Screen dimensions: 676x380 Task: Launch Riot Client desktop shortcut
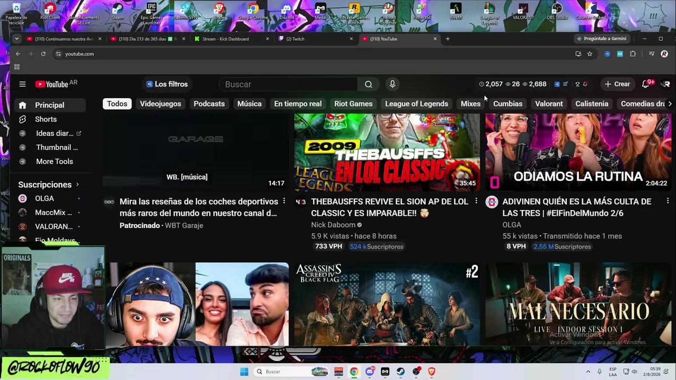[50, 11]
